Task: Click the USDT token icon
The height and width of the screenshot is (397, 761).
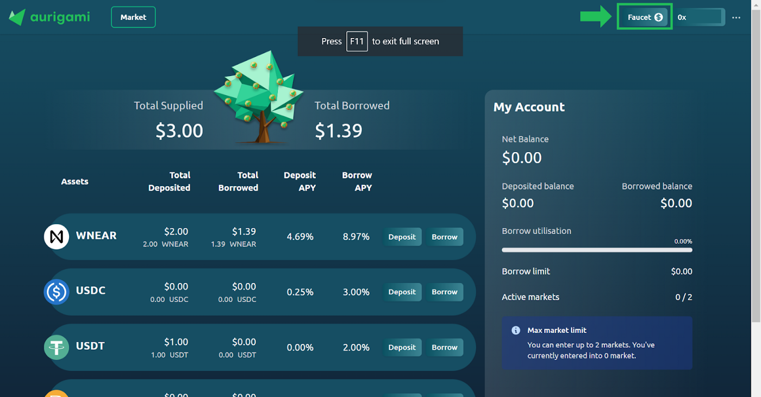Action: pyautogui.click(x=57, y=347)
